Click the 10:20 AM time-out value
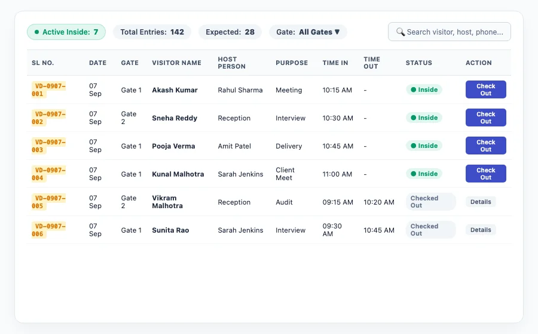Screen dimensions: 538x334 click(379, 202)
